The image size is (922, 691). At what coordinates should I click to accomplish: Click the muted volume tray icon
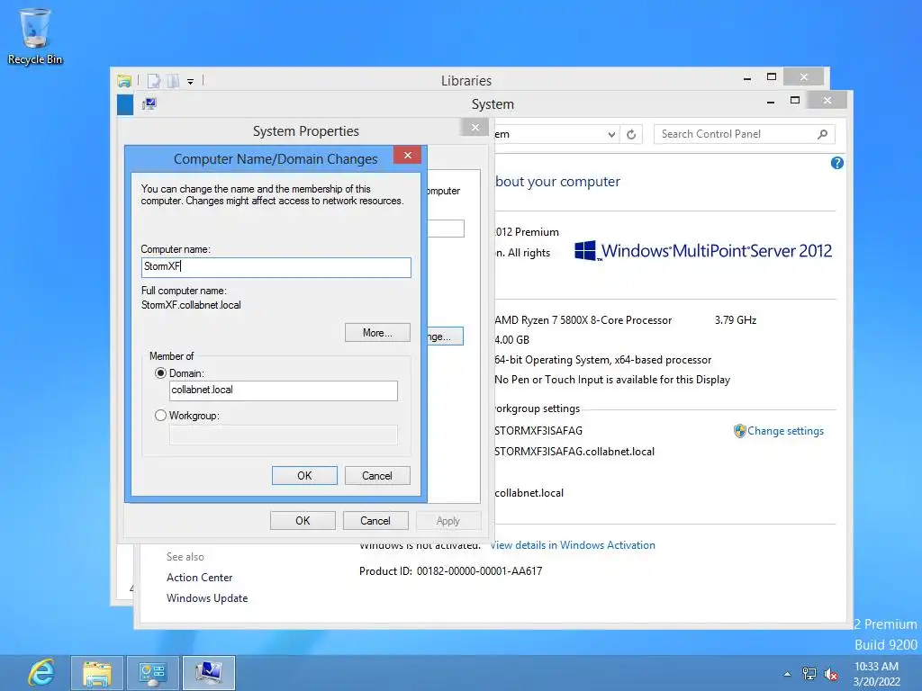(x=831, y=674)
